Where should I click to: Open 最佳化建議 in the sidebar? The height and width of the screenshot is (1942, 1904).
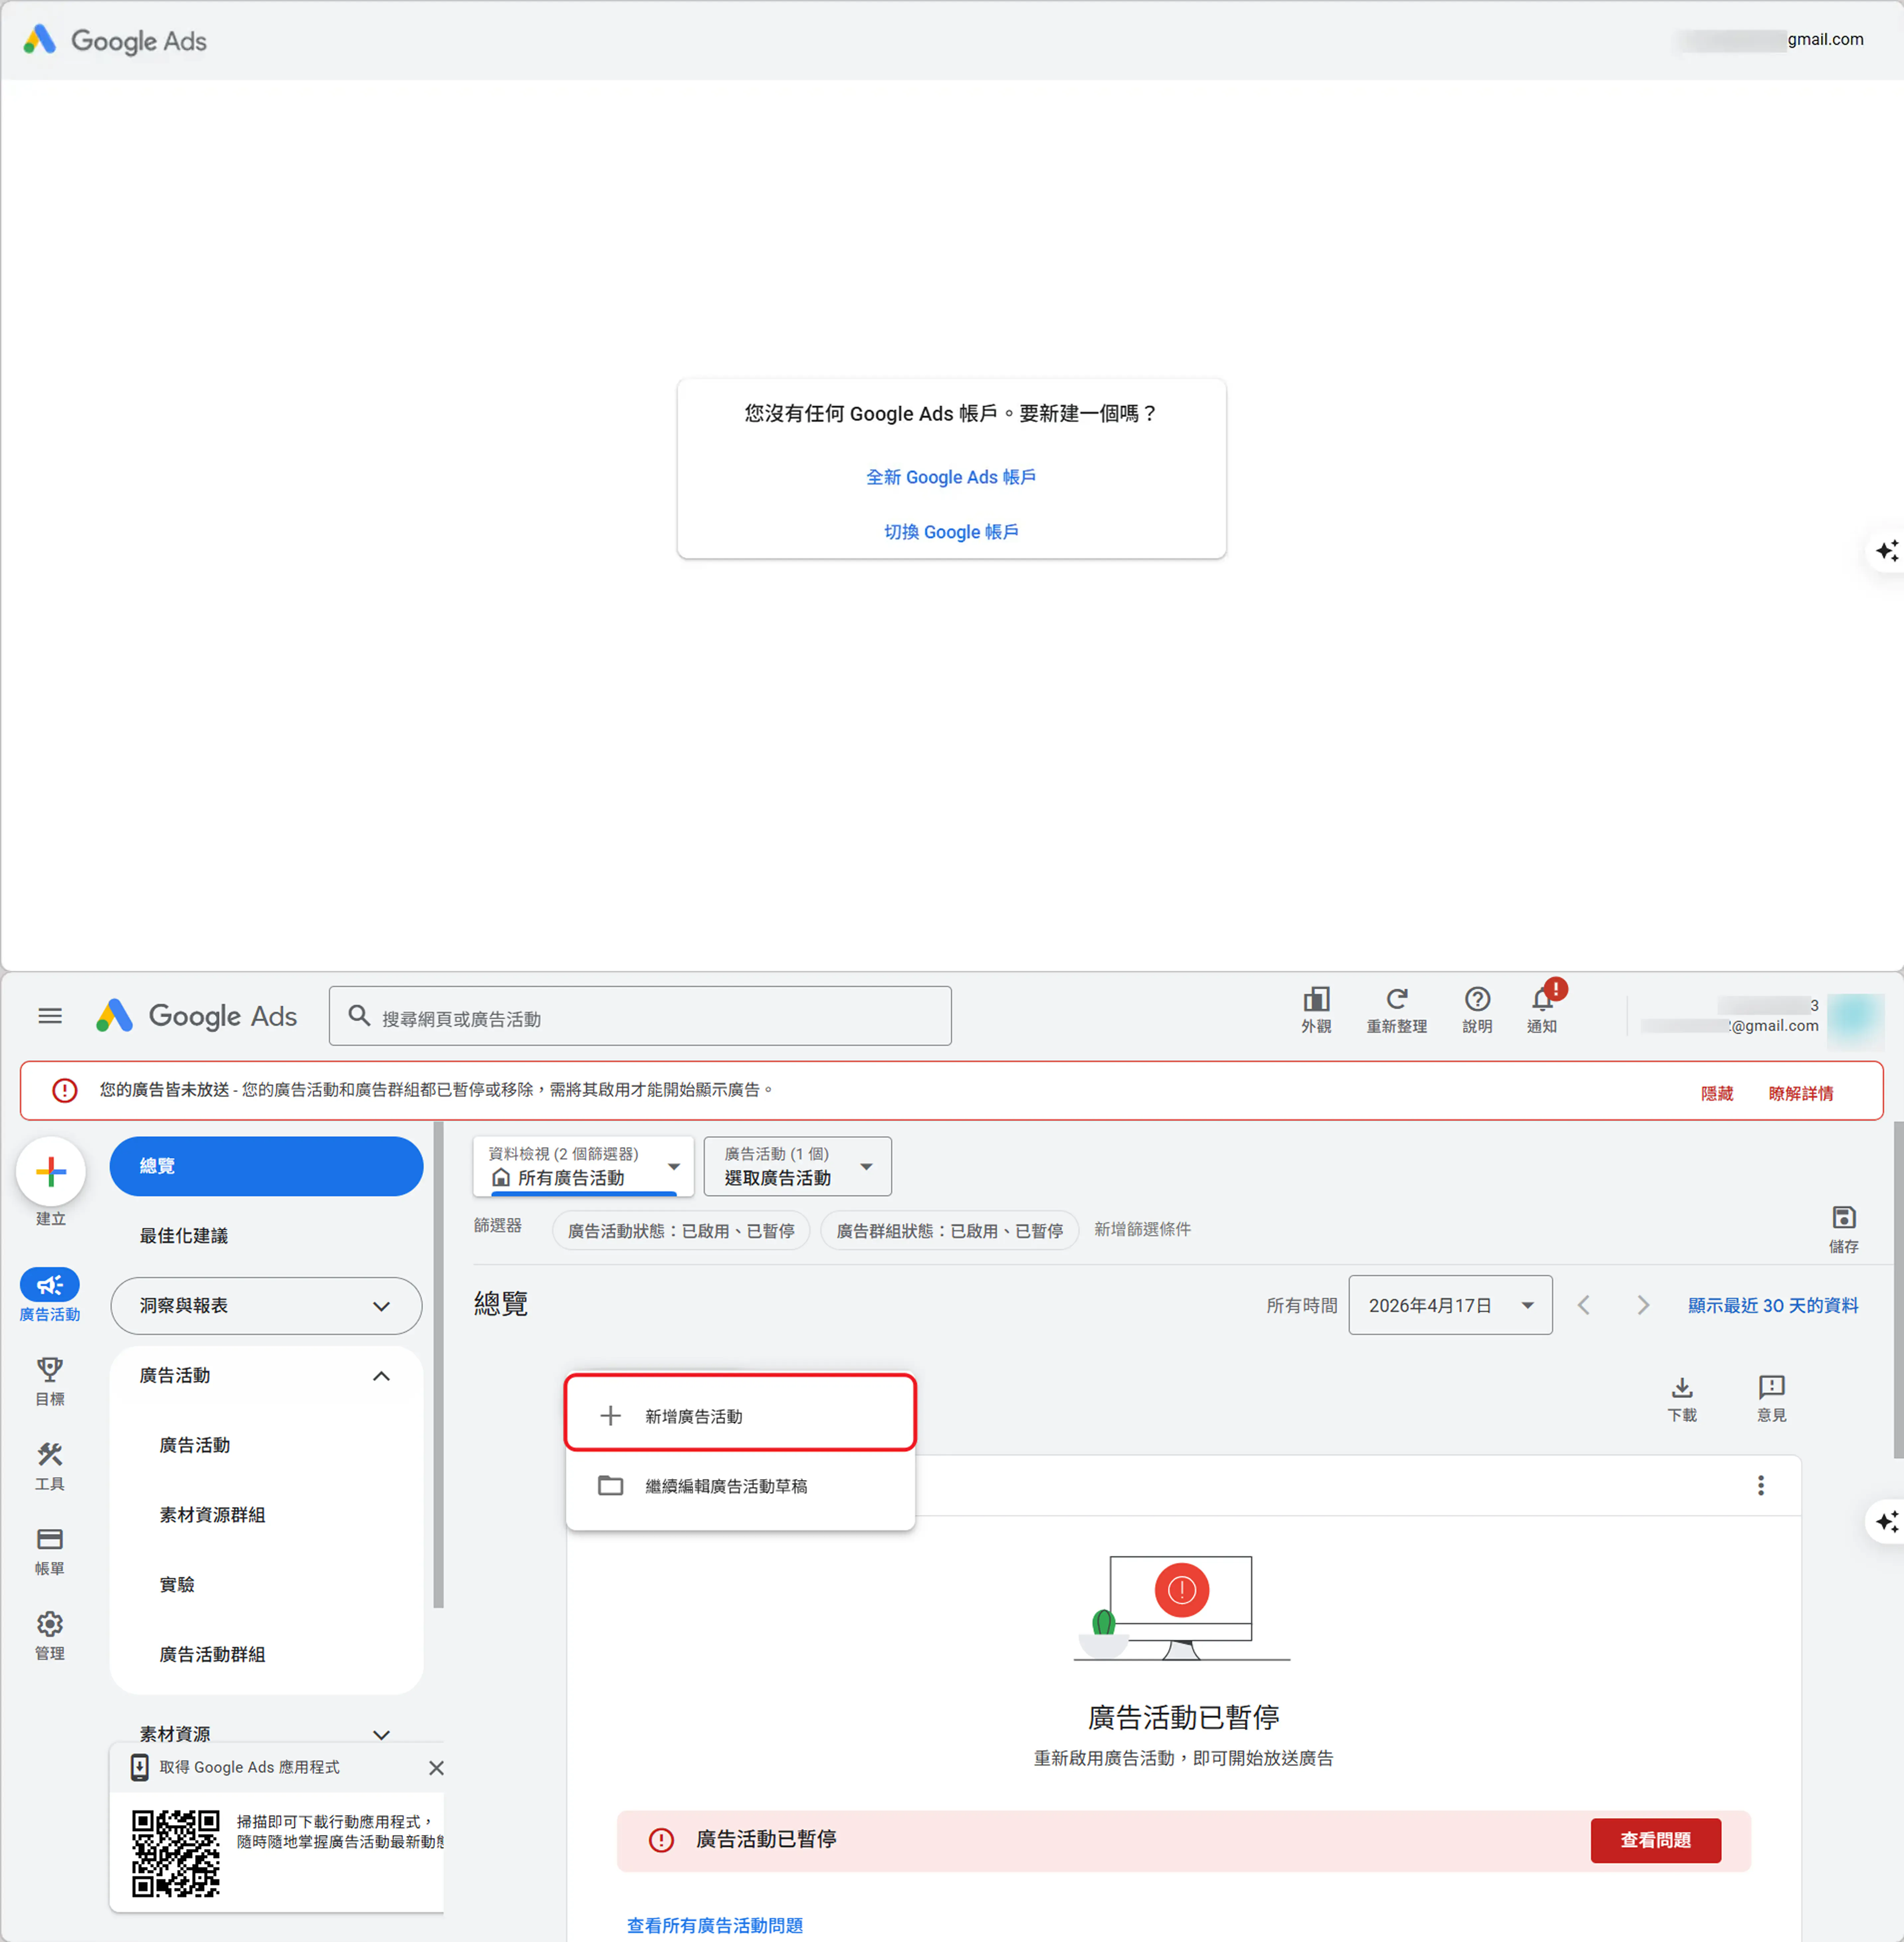tap(184, 1236)
